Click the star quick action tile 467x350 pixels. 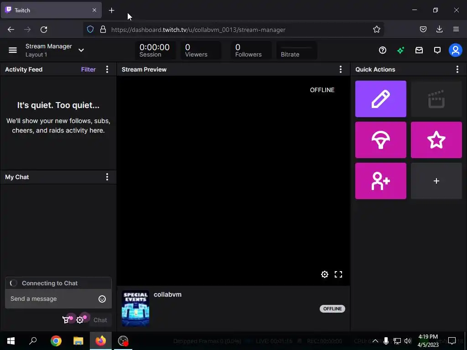point(436,140)
